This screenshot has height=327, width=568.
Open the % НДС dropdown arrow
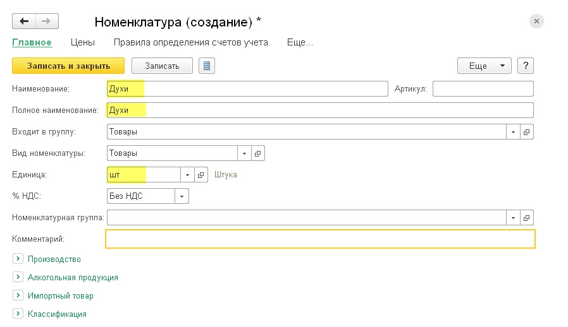[x=182, y=196]
